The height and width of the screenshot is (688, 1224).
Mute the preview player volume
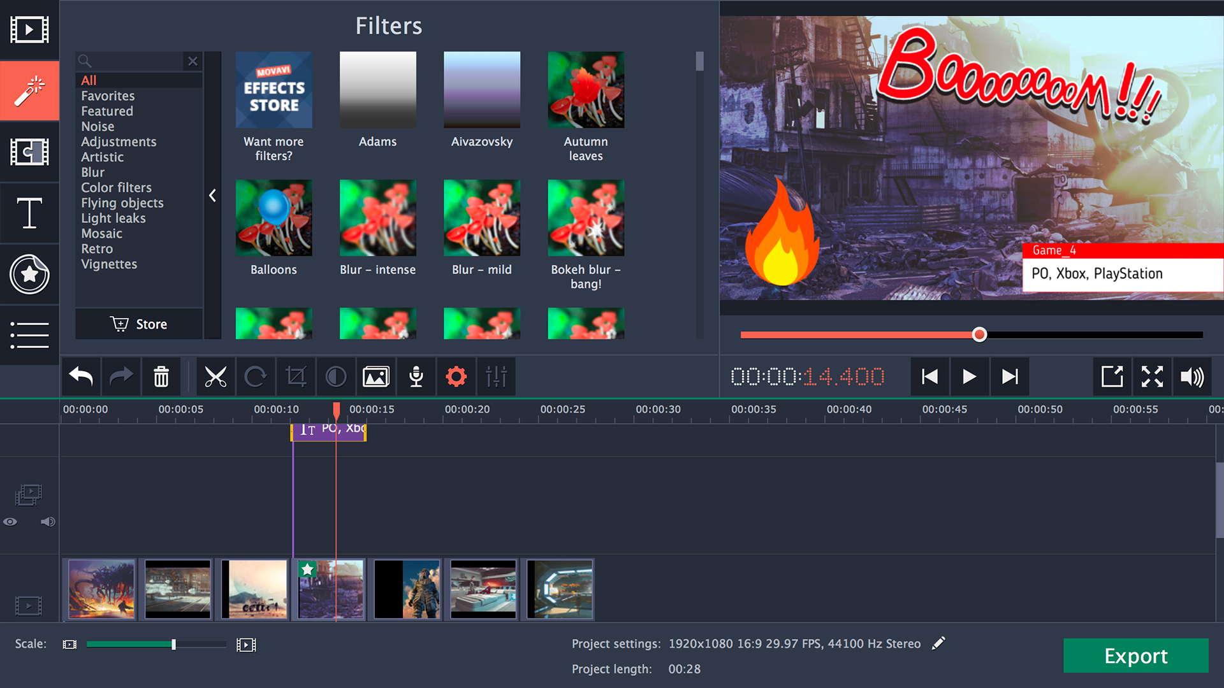coord(1192,376)
